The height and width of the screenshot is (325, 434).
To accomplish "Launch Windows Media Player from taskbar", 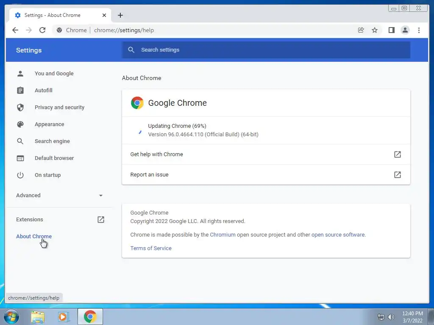I will click(64, 317).
